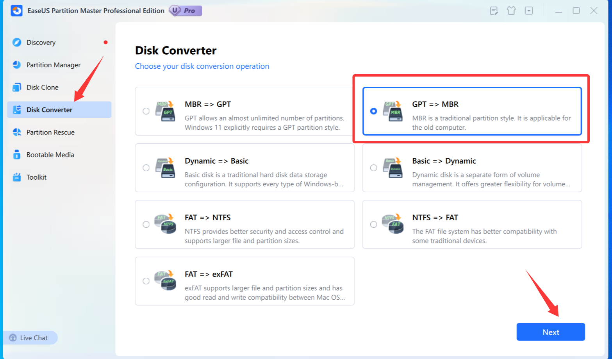Click 'Dynamic disk is a separate form' description
The width and height of the screenshot is (612, 359).
(x=491, y=179)
